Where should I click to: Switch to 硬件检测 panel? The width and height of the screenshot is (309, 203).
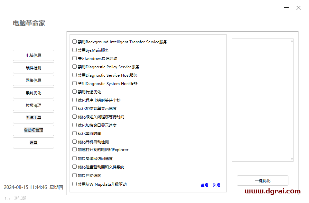pyautogui.click(x=33, y=68)
